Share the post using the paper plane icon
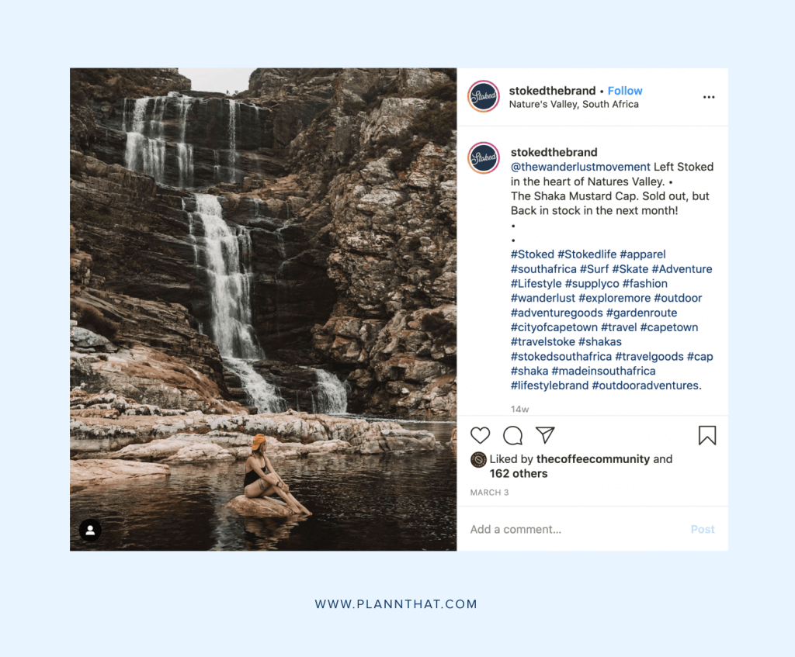795x657 pixels. [545, 435]
